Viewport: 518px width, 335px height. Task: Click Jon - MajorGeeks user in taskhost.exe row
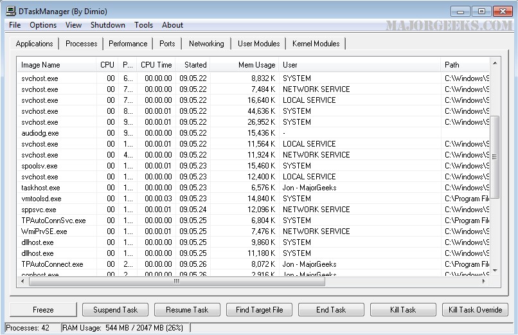tap(309, 188)
